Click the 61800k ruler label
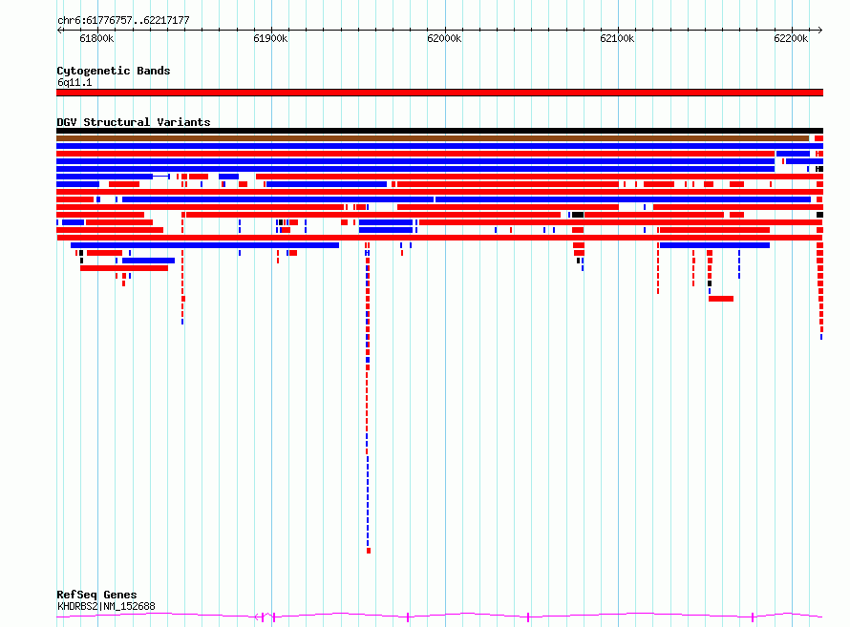This screenshot has width=850, height=627. [x=96, y=38]
